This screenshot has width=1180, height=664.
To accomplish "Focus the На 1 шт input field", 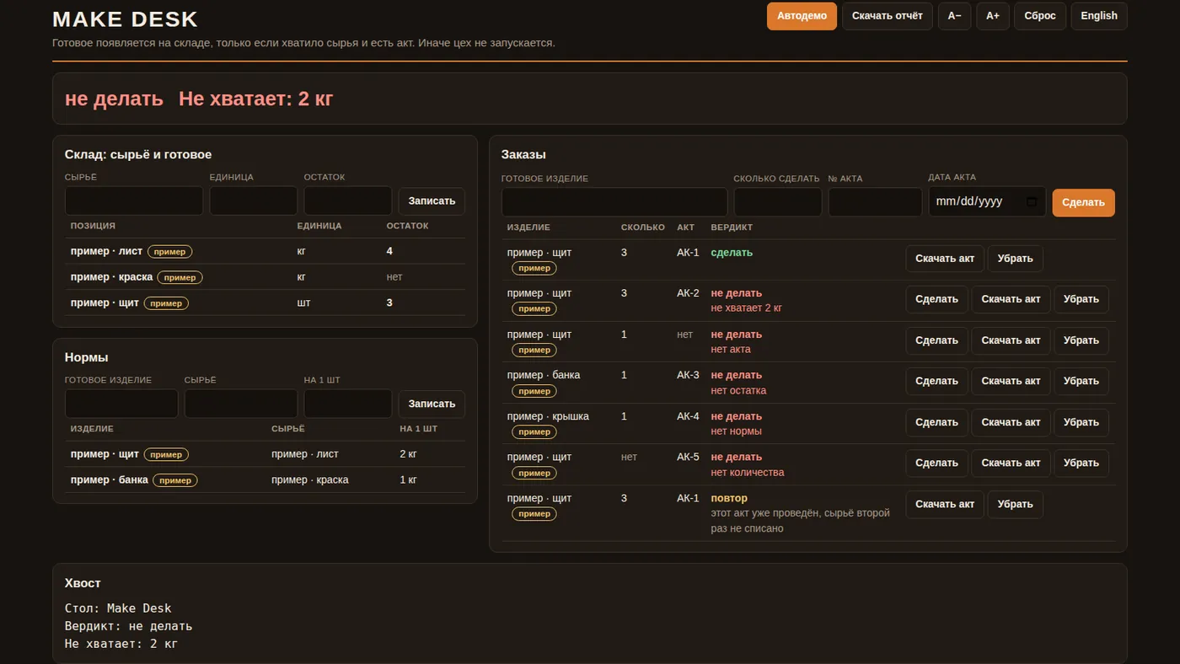I will [x=348, y=404].
